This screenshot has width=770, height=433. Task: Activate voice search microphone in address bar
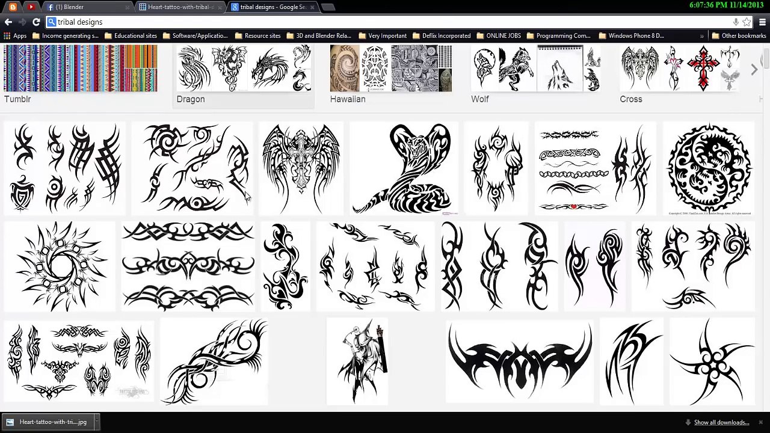pos(735,22)
